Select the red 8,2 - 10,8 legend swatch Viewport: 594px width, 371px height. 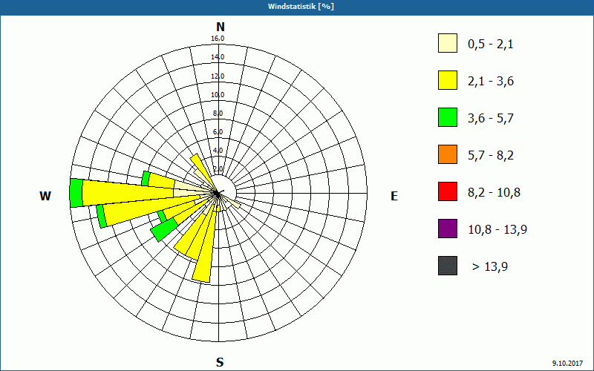pyautogui.click(x=448, y=191)
